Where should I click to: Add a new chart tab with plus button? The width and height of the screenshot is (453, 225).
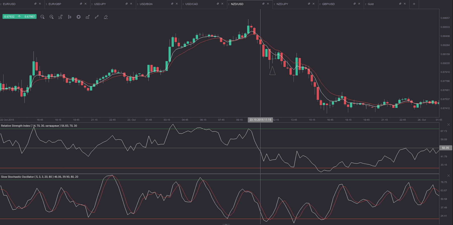coord(414,4)
